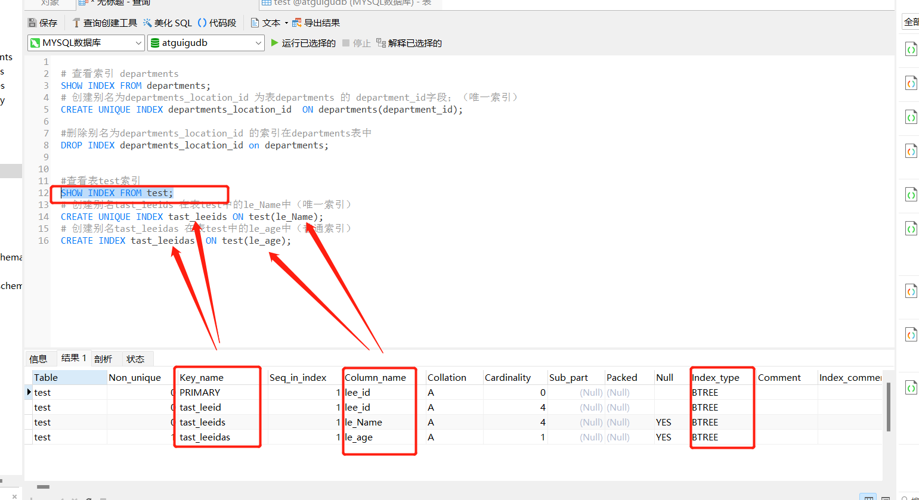The height and width of the screenshot is (500, 919).
Task: Open the 结果 1 tab
Action: point(74,358)
